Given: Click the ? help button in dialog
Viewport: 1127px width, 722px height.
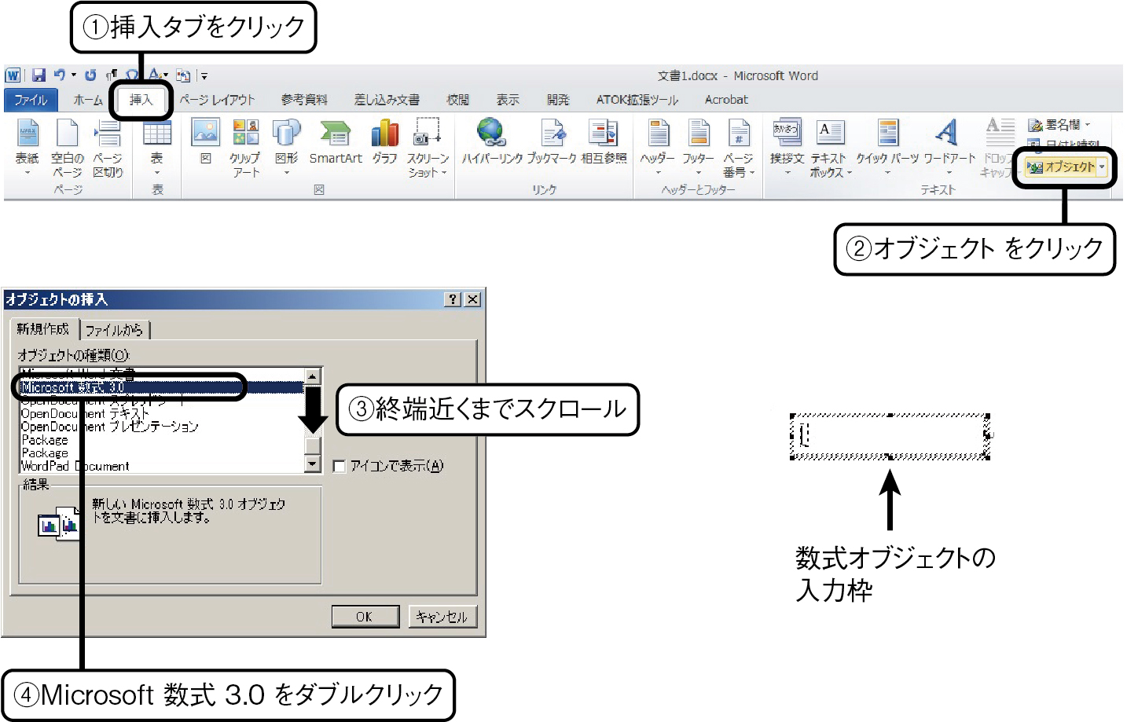Looking at the screenshot, I should pyautogui.click(x=453, y=299).
